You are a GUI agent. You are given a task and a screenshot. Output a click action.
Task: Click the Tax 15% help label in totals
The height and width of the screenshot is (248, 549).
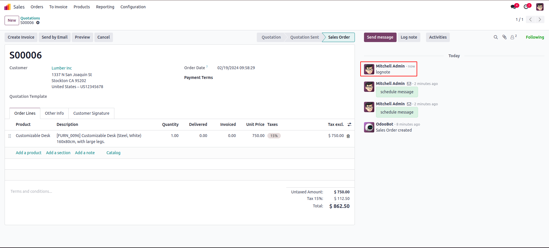[x=315, y=199]
